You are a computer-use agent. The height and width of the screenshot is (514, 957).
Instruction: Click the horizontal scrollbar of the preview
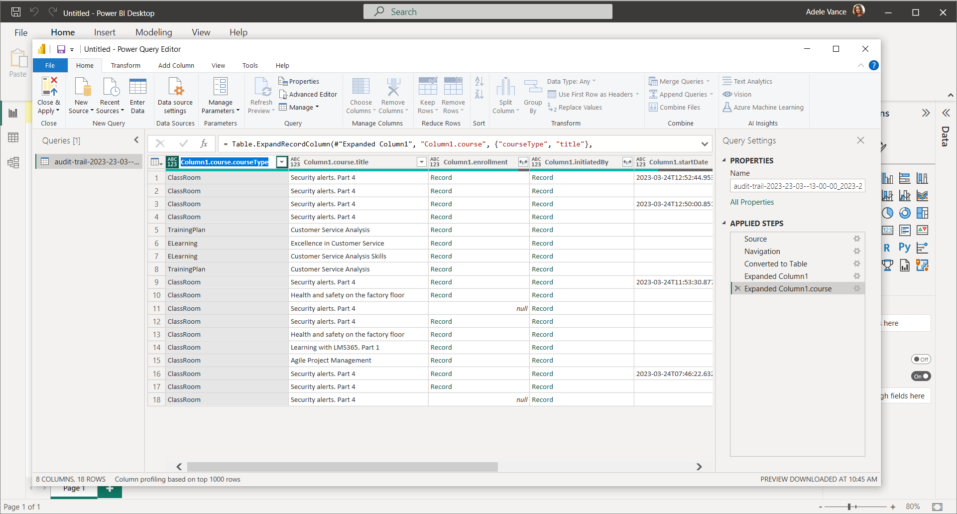343,467
